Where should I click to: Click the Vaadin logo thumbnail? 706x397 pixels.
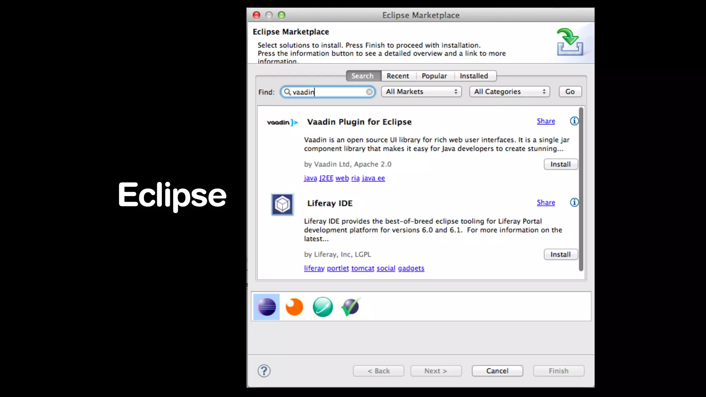282,122
